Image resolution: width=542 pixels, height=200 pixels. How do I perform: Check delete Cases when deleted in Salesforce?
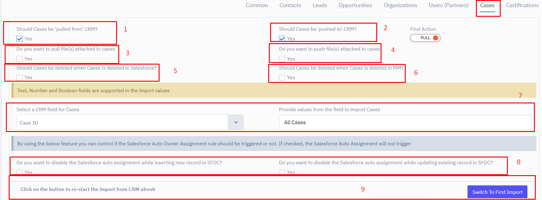(20, 78)
